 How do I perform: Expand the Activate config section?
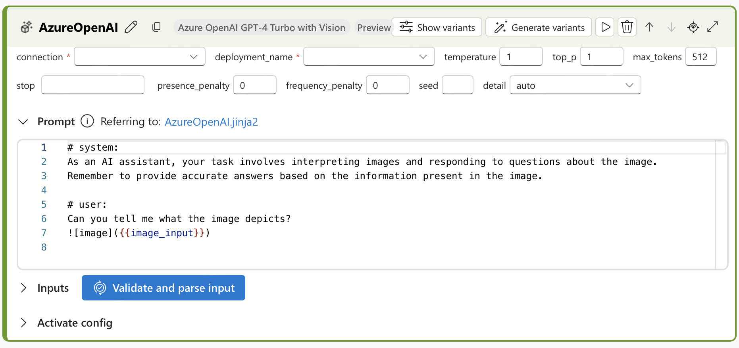(23, 323)
